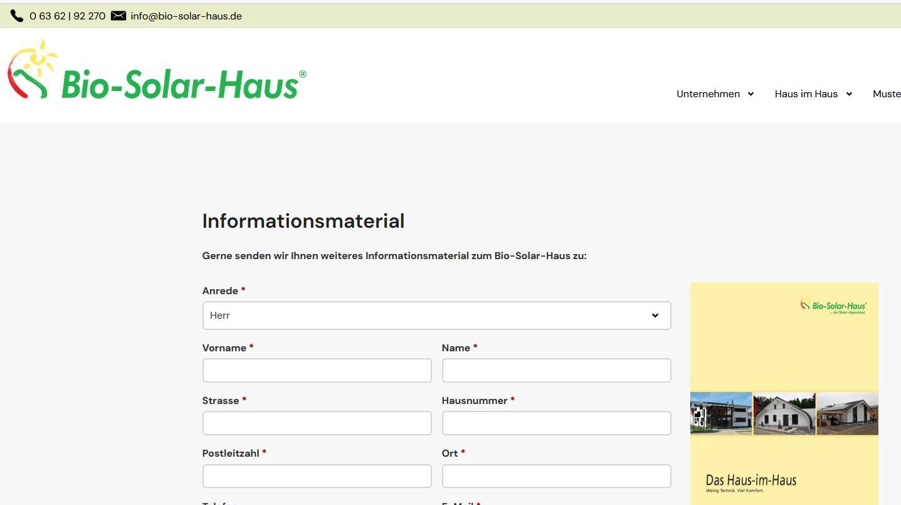Click the envelope email icon
901x505 pixels.
pyautogui.click(x=119, y=16)
